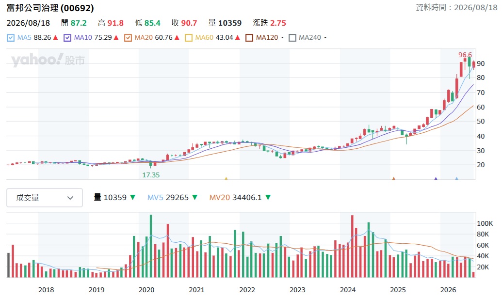Enable the MA60 moving average checkbox
The image size is (502, 298).
coord(189,38)
